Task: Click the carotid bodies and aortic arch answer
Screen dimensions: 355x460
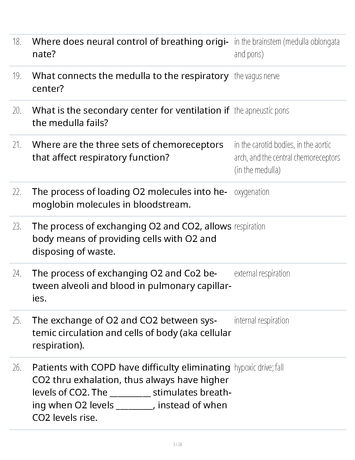Action: click(x=287, y=157)
